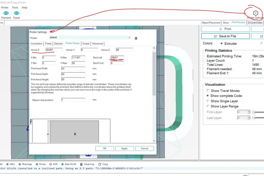Screen dimensions: 264x176
Task: Open the Advanced tab in Printer Settings
Action: pos(97,44)
